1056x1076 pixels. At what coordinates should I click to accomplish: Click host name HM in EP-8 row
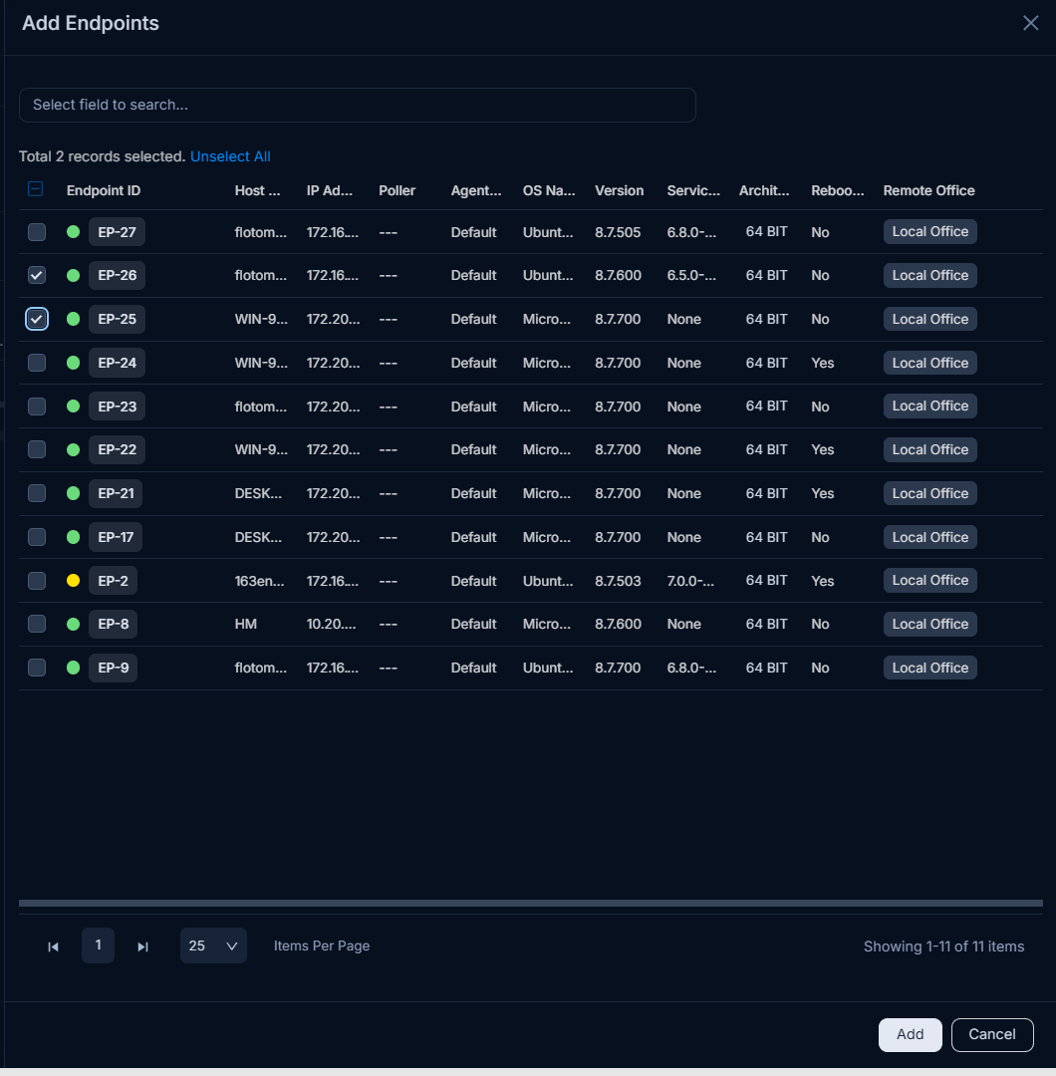(x=246, y=624)
